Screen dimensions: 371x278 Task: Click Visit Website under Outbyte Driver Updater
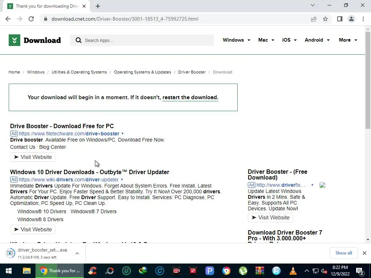pos(33,229)
